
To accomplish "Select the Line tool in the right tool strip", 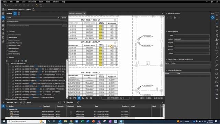I will [x=217, y=53].
